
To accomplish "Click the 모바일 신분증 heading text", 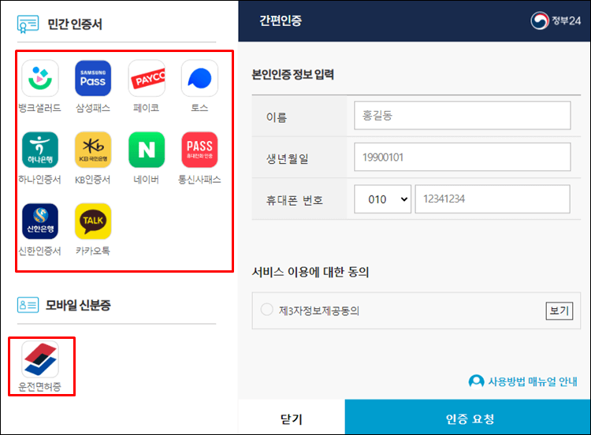I will coord(78,305).
